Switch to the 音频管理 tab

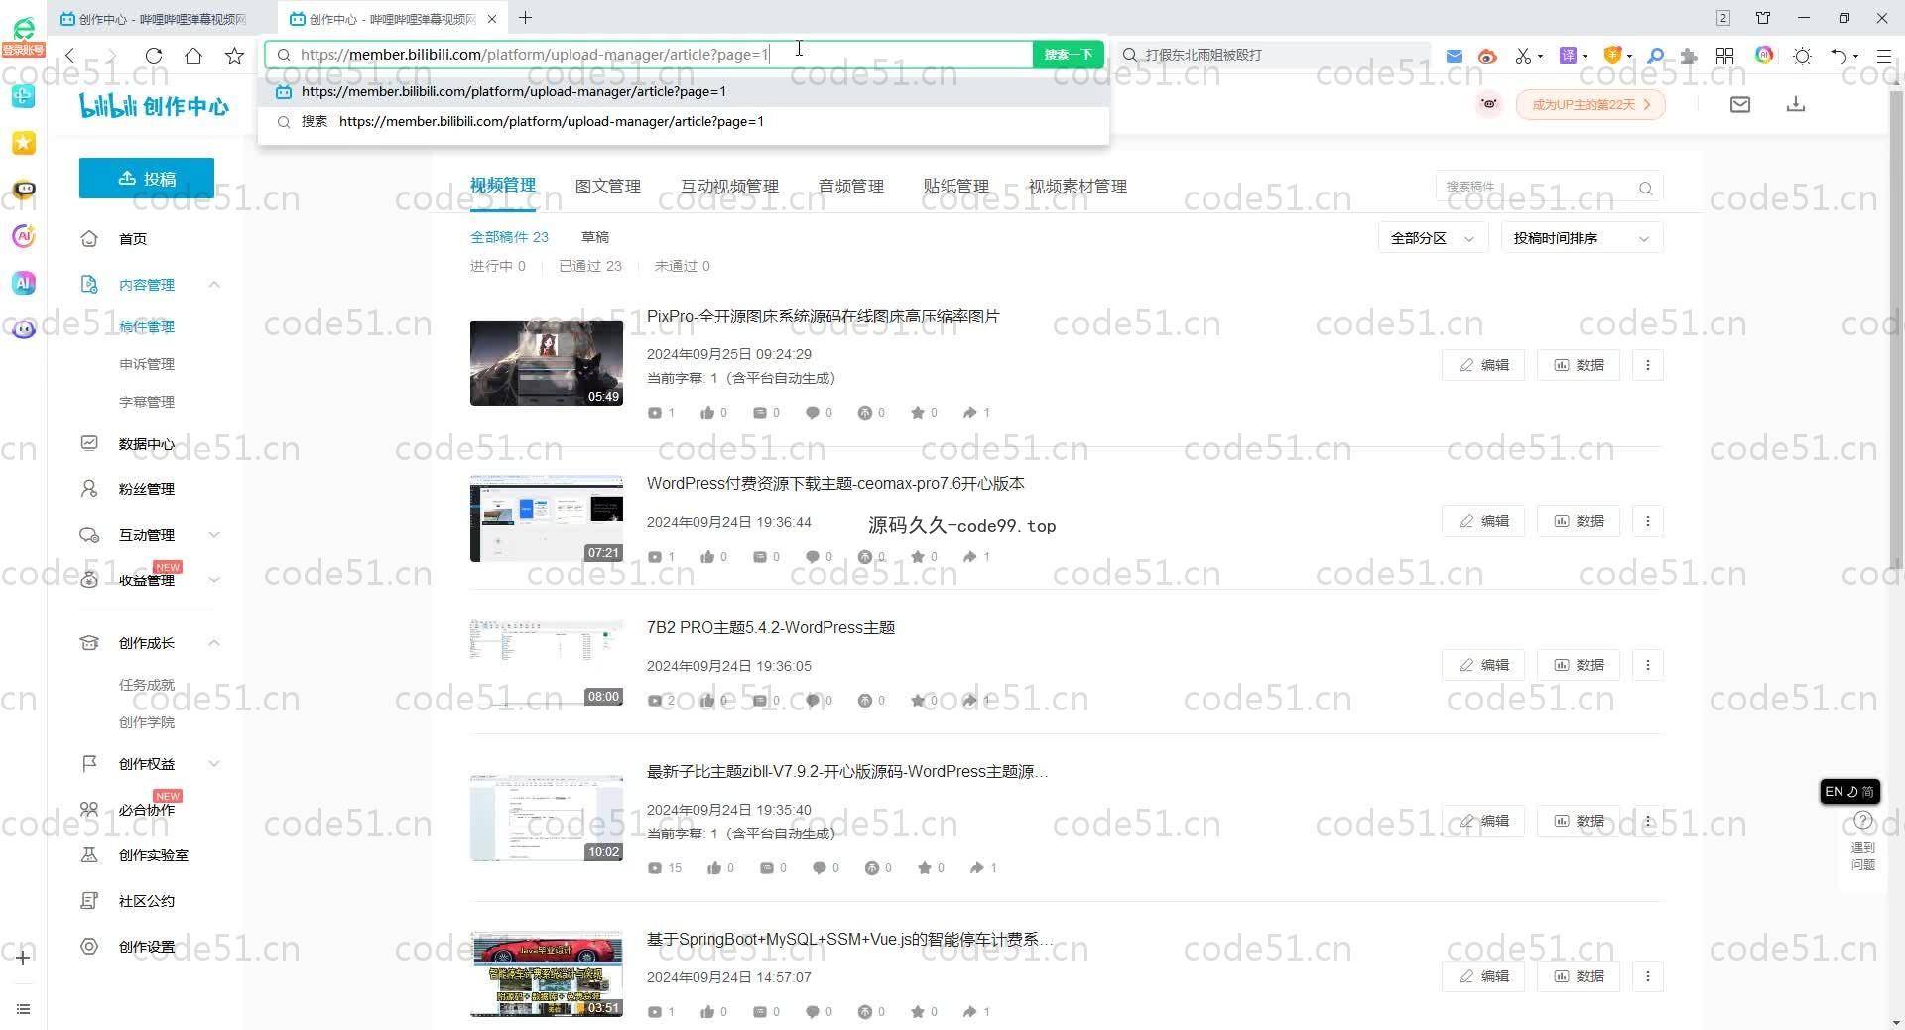850,186
